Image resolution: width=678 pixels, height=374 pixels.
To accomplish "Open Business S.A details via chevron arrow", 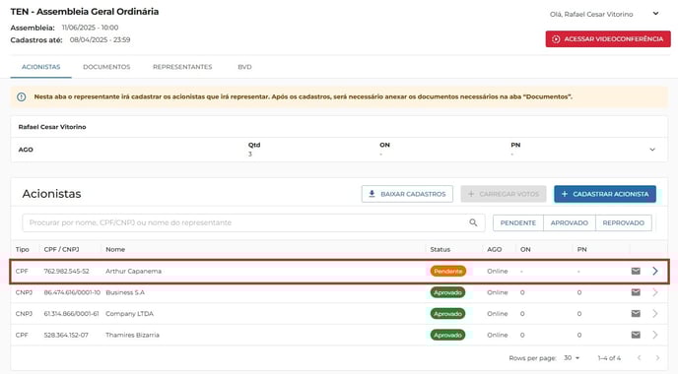I will 655,292.
